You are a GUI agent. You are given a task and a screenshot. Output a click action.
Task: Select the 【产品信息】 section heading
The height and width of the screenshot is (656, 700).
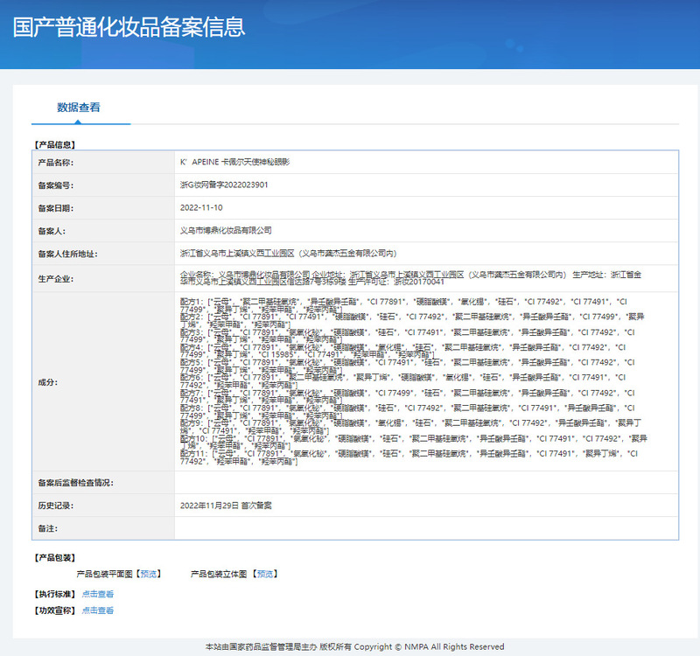click(55, 144)
